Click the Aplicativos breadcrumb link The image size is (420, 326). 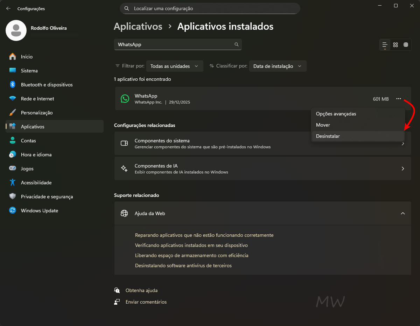coord(138,27)
